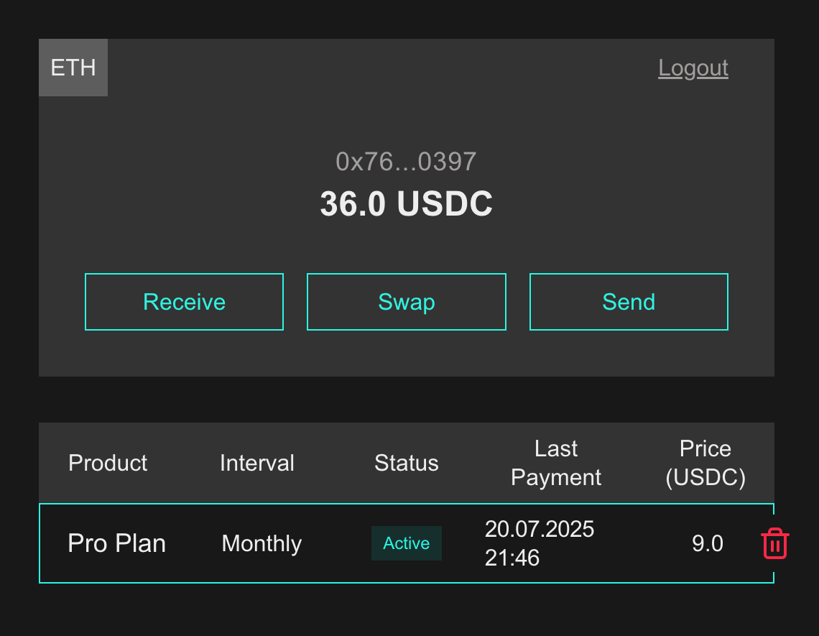819x636 pixels.
Task: Sort by the Status column header
Action: coord(407,463)
